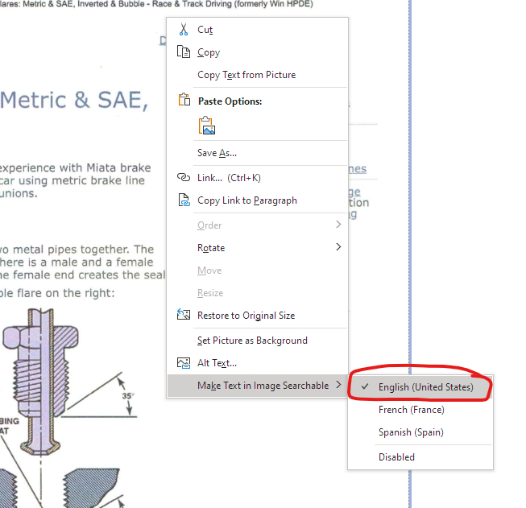Viewport: 526px width, 508px height.
Task: Click the Link chain icon
Action: (x=182, y=178)
